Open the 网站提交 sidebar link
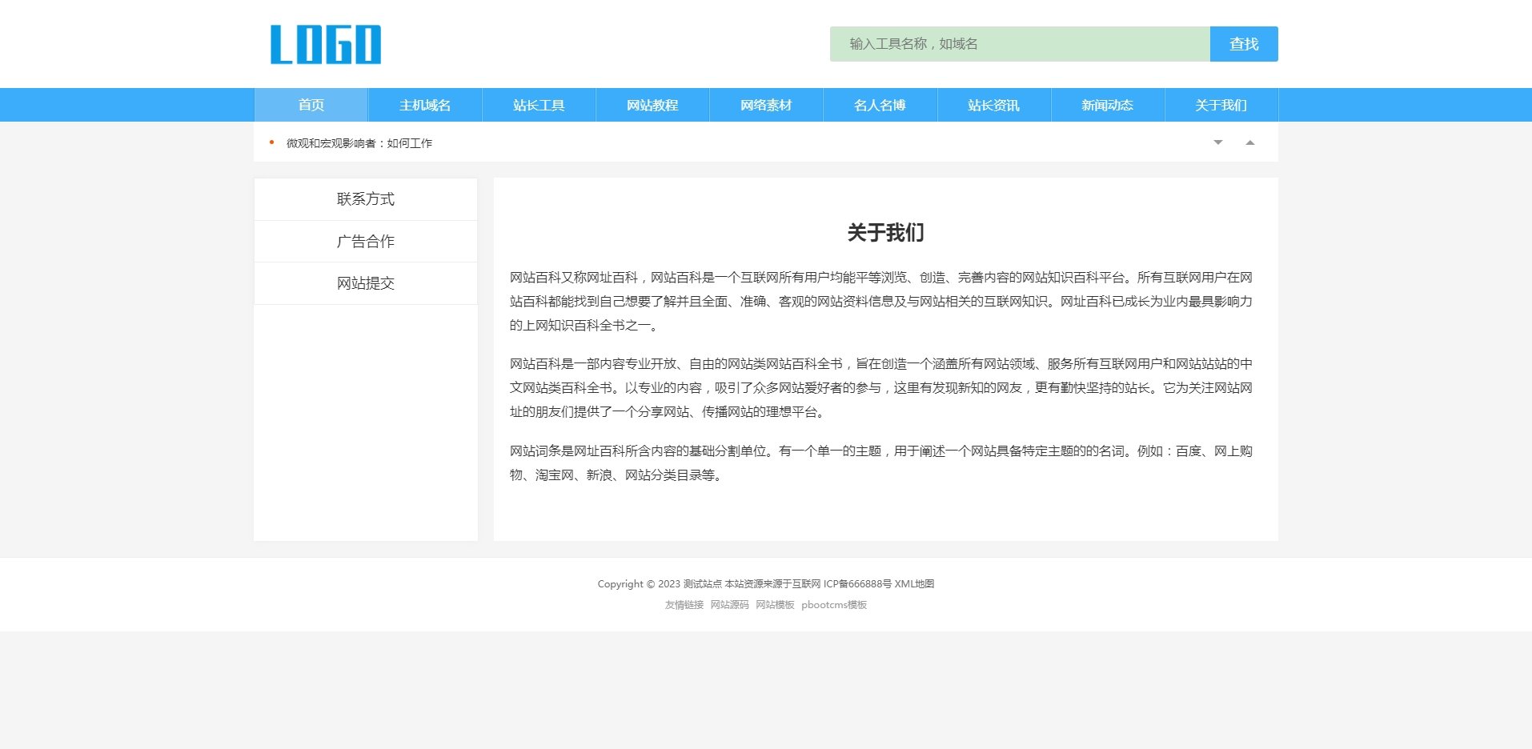Viewport: 1532px width, 749px height. 365,283
